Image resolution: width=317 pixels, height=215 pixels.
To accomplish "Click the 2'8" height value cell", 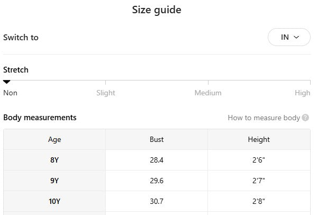I will click(259, 201).
